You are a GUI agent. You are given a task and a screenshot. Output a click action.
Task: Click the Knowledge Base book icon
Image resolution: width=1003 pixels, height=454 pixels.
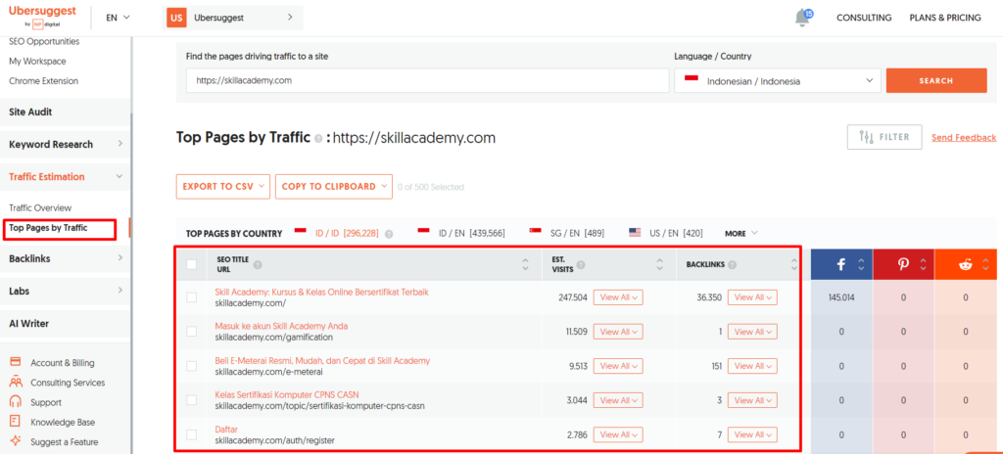point(16,422)
